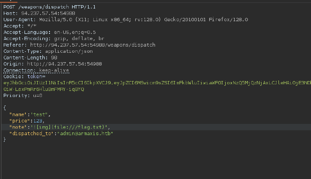
Task: Click the Content-Type application/json value
Action: pyautogui.click(x=69, y=51)
